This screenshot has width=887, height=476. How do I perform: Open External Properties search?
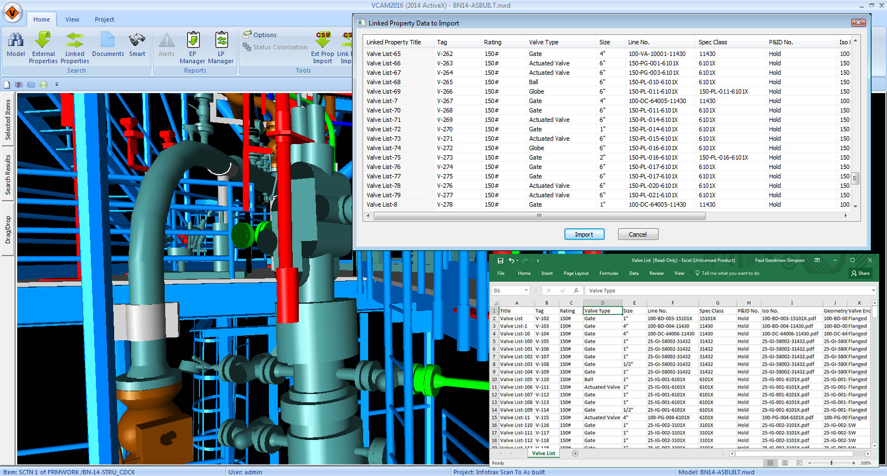(43, 40)
